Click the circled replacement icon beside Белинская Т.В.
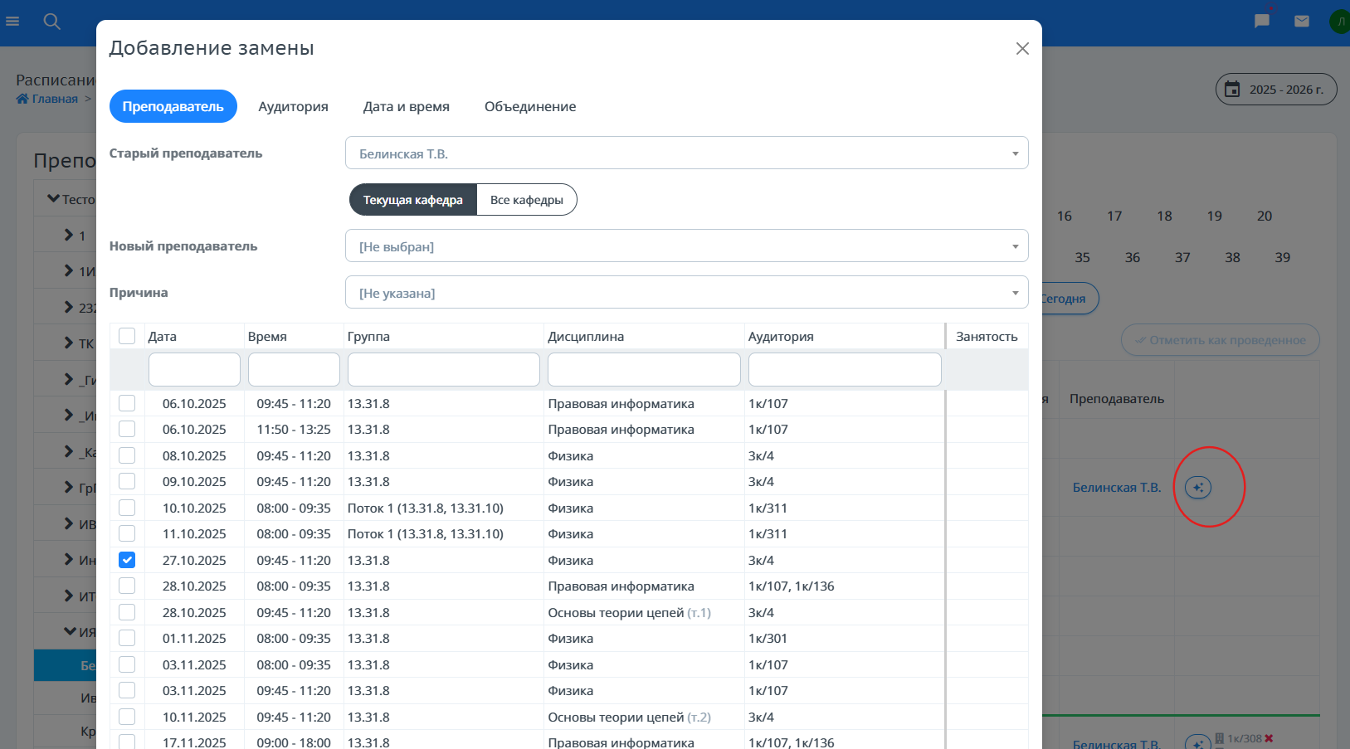This screenshot has width=1350, height=749. point(1198,487)
